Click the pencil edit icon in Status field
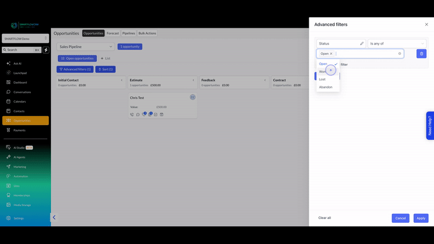Image resolution: width=434 pixels, height=244 pixels. 361,44
